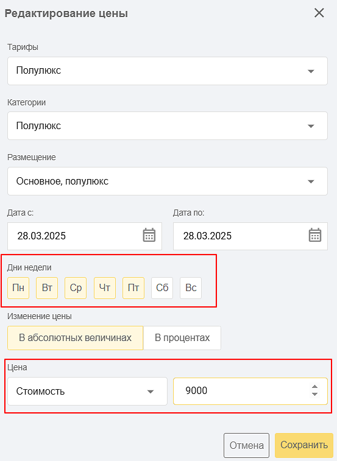The width and height of the screenshot is (337, 461).
Task: Toggle Wednesday 'Ср' day button
Action: (76, 288)
